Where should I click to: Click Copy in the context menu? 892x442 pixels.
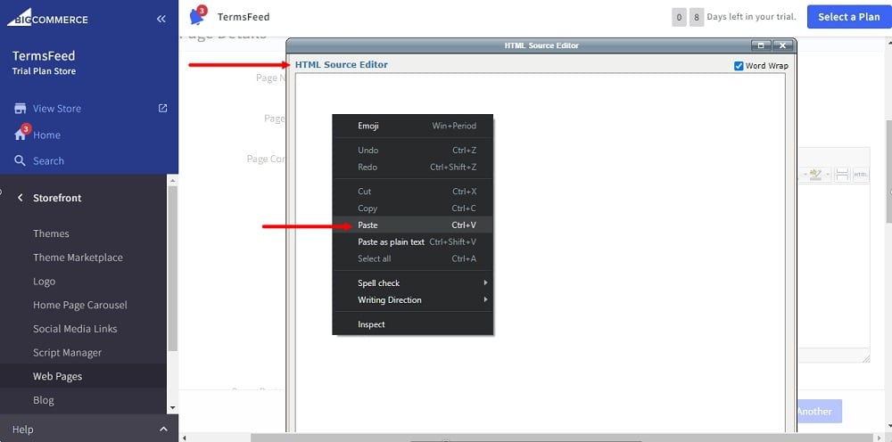[x=412, y=209]
